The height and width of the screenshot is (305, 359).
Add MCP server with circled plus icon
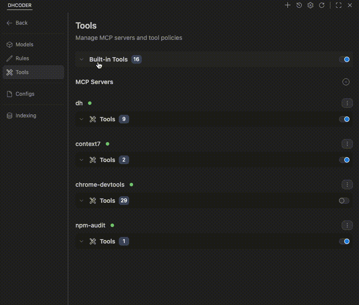[x=346, y=82]
